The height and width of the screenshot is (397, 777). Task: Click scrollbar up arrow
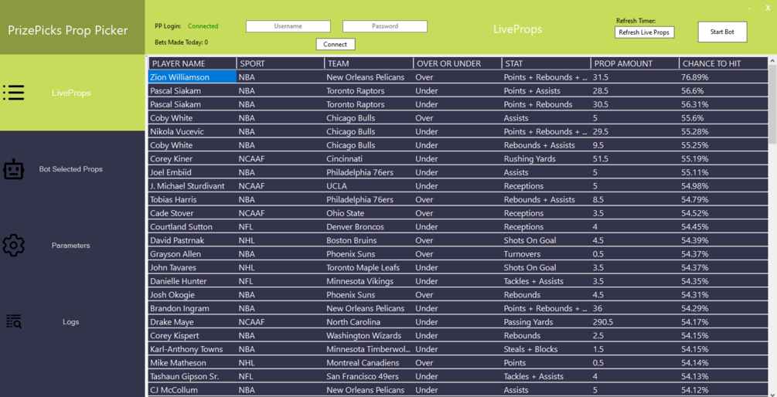(x=772, y=60)
